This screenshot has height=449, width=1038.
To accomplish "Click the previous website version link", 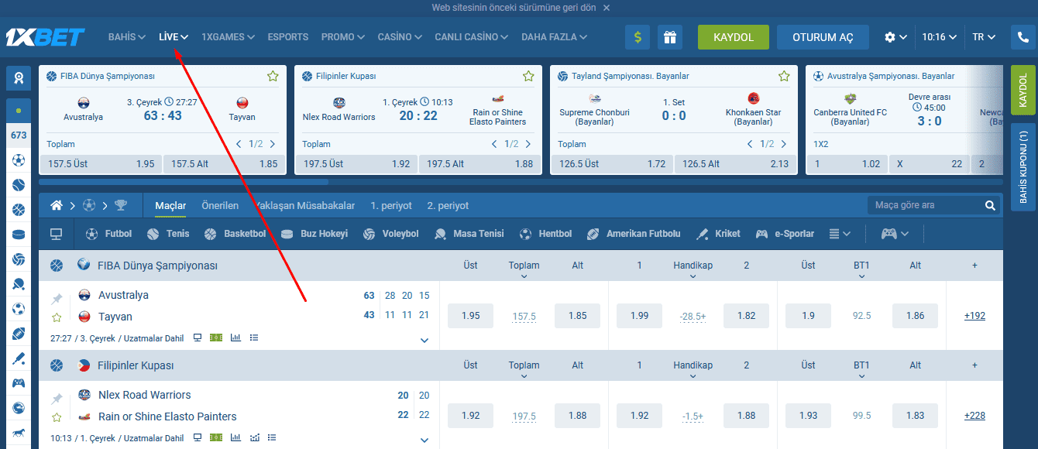I will [x=514, y=8].
